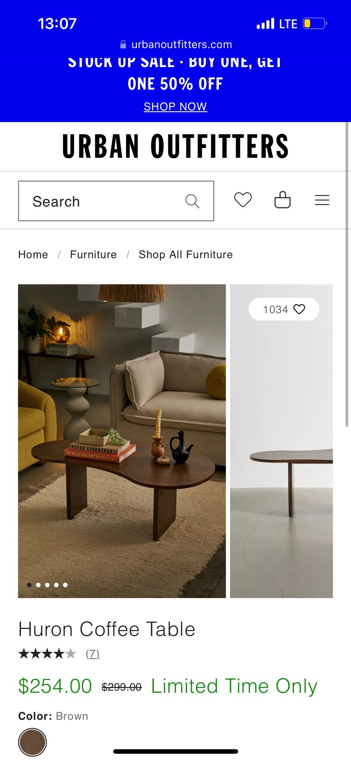
Task: Click the SHOP NOW sale link
Action: click(x=175, y=107)
